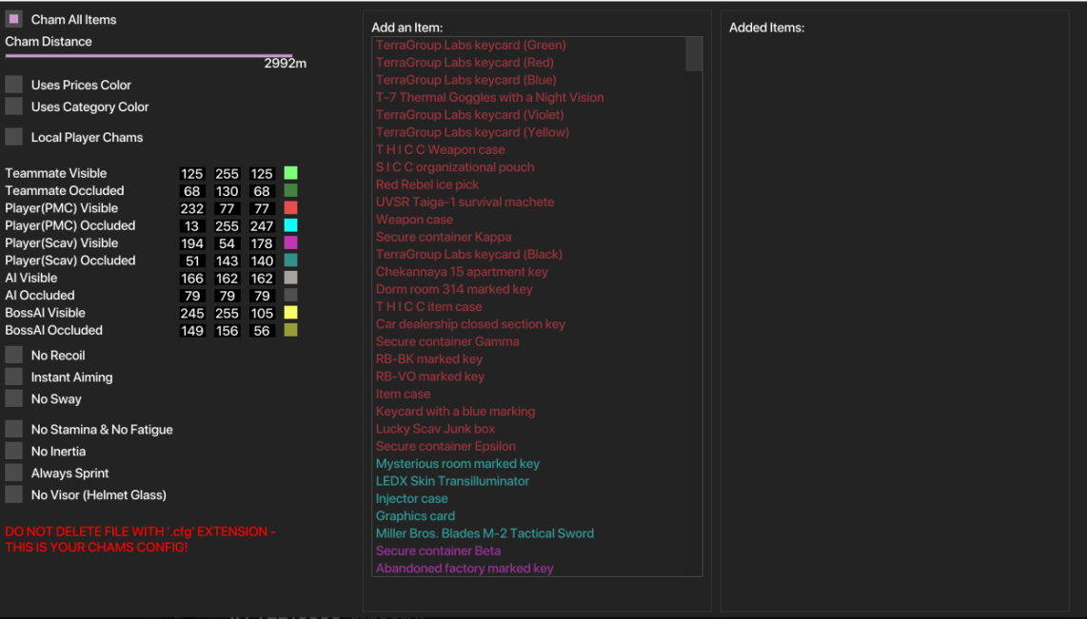Click Teammate Visible green value 255
Screen dimensions: 1087x619
(x=227, y=174)
